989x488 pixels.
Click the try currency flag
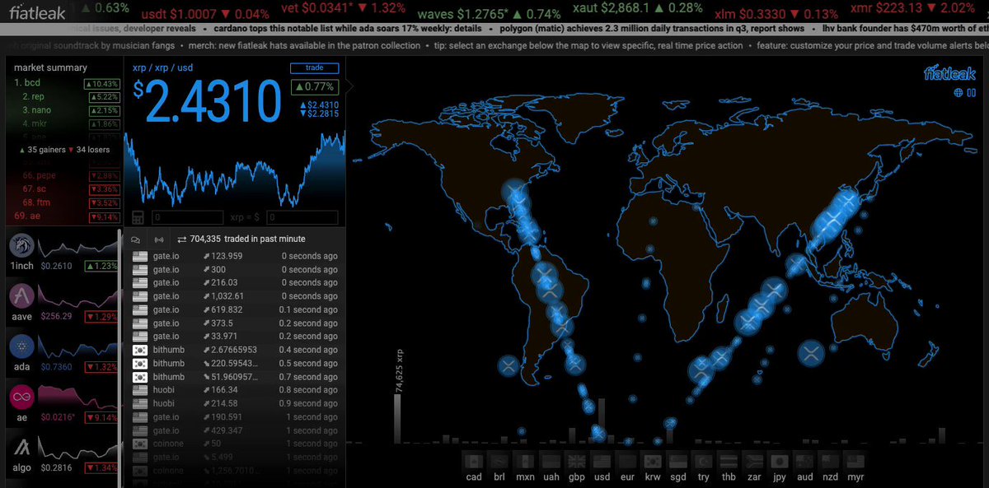[703, 460]
